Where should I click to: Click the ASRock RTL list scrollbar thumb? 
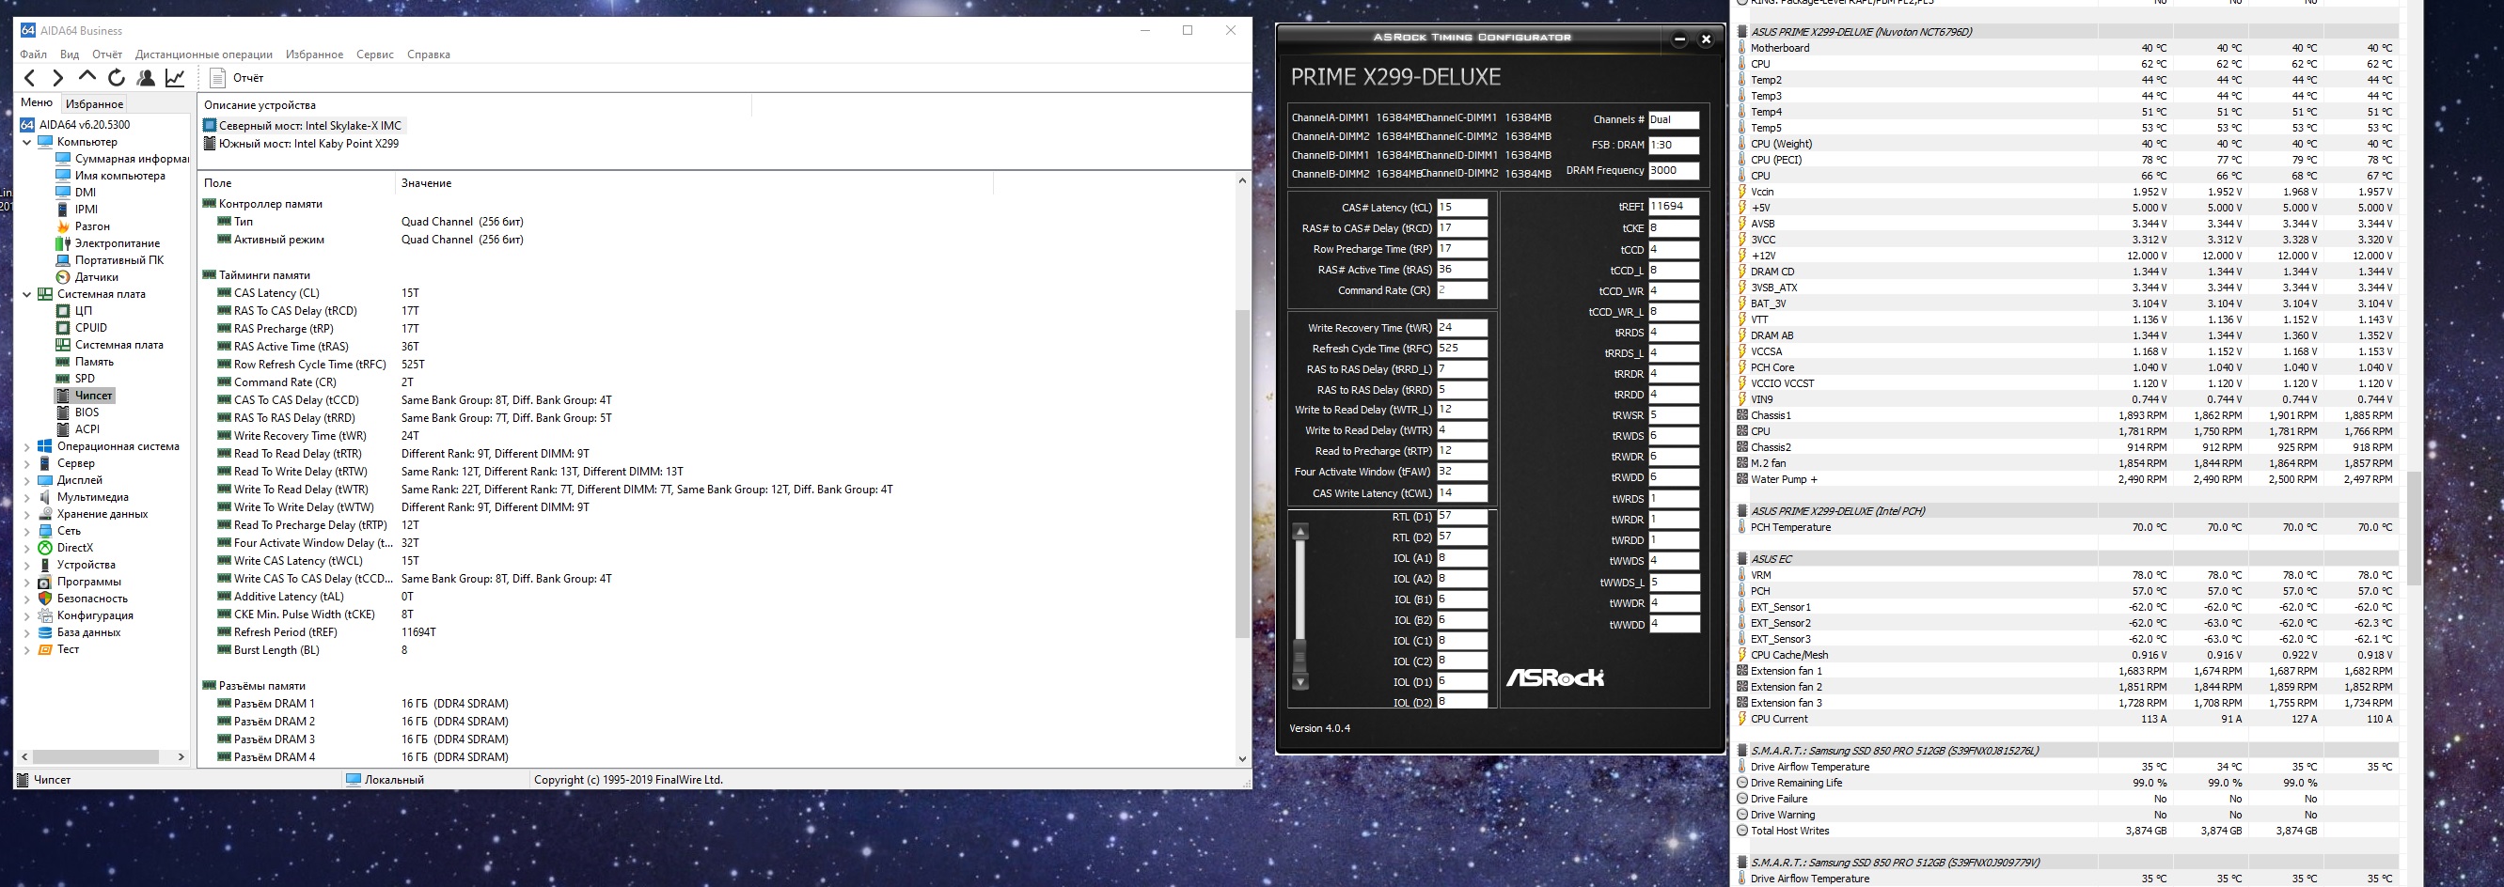(1300, 657)
